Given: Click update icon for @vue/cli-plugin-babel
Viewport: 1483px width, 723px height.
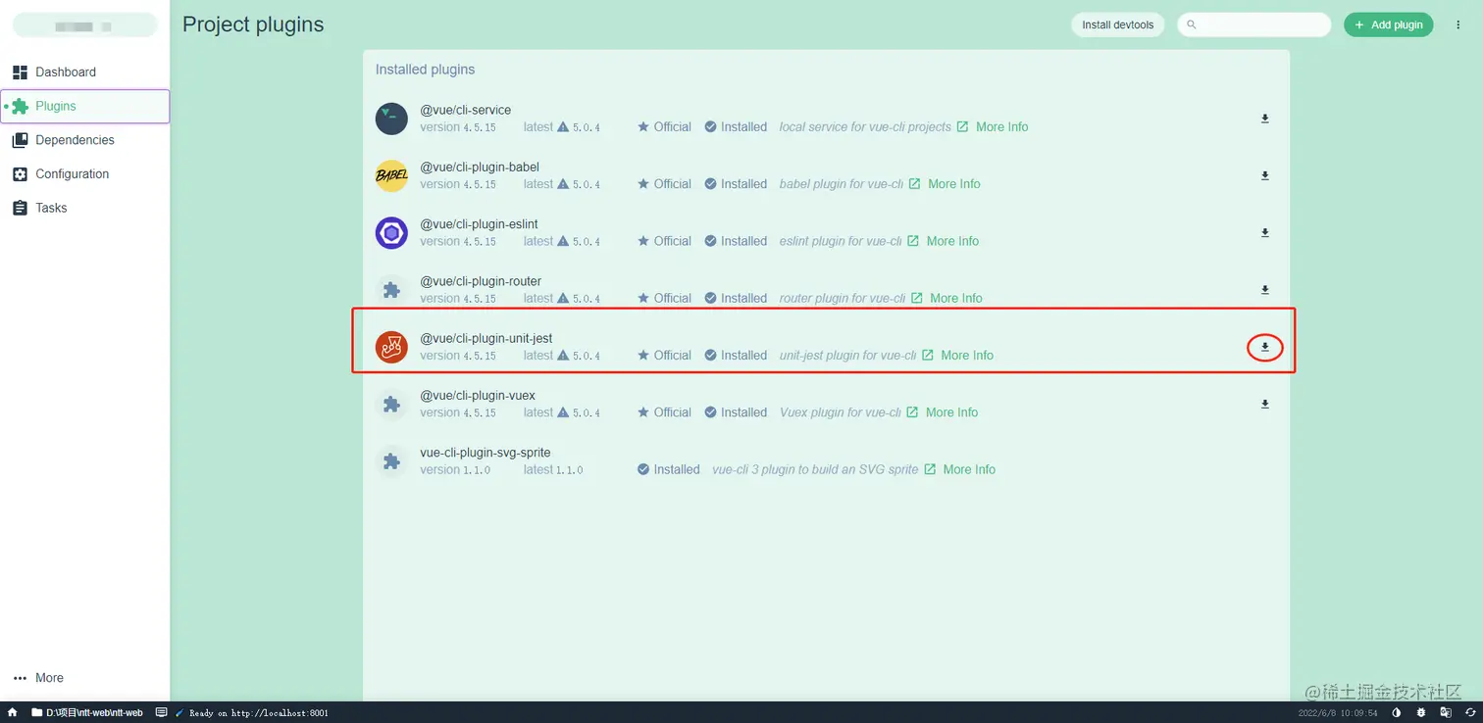Looking at the screenshot, I should coord(1264,175).
